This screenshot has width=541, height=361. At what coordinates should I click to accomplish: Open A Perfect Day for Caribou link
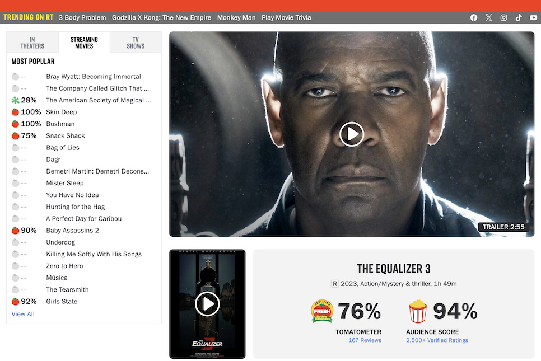[84, 219]
